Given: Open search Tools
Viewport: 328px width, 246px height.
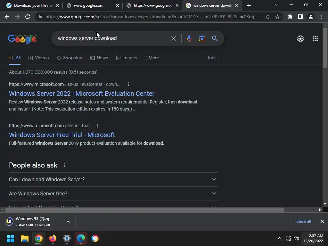Looking at the screenshot, I should (212, 58).
